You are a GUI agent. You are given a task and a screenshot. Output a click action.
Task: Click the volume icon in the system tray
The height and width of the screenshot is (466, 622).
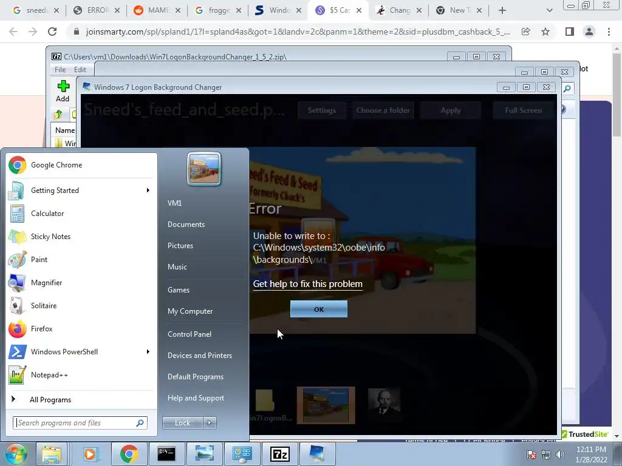click(560, 454)
